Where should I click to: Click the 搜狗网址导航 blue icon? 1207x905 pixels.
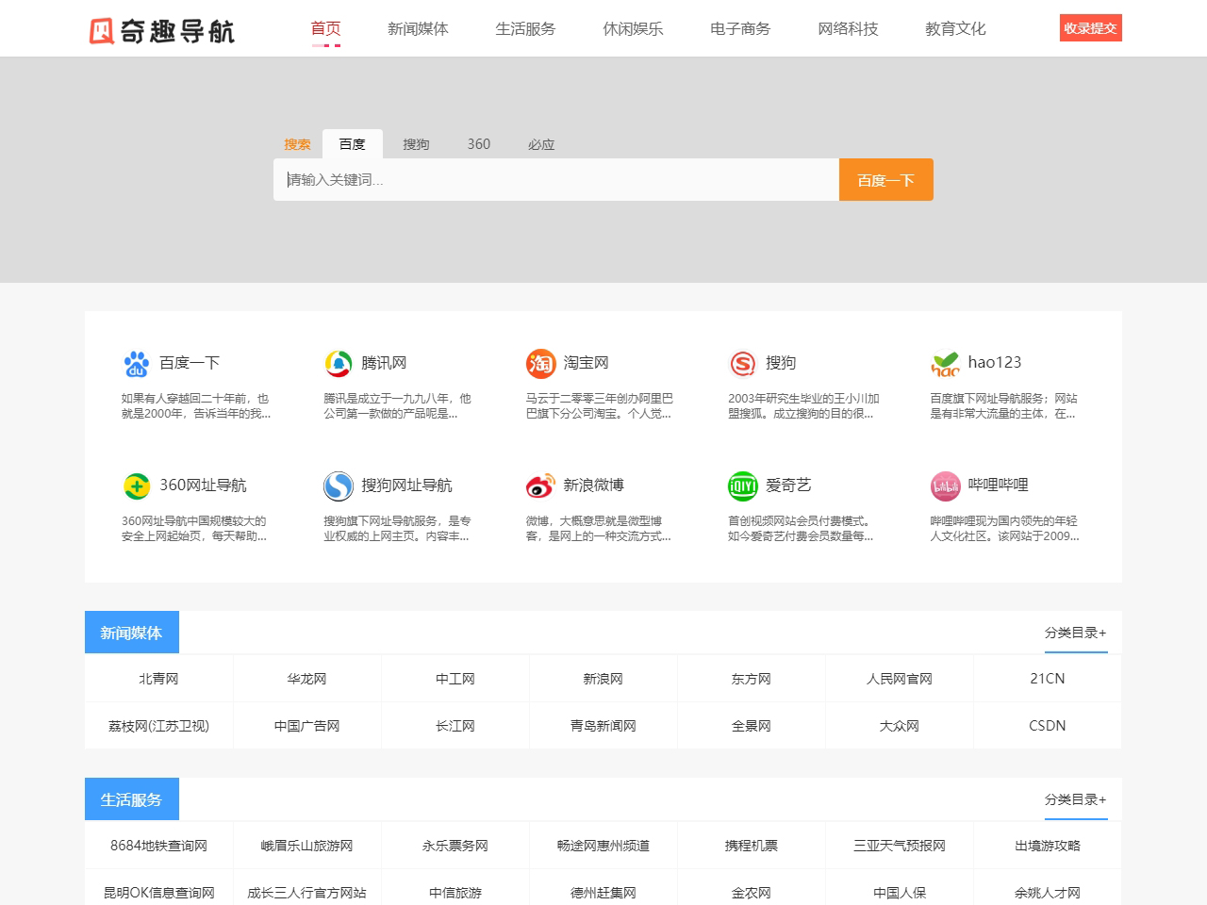[339, 485]
